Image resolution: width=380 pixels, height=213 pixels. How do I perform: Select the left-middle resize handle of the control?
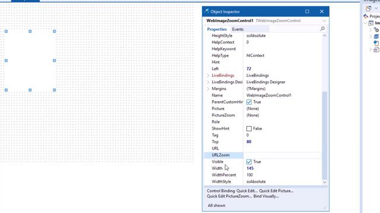coord(6,60)
